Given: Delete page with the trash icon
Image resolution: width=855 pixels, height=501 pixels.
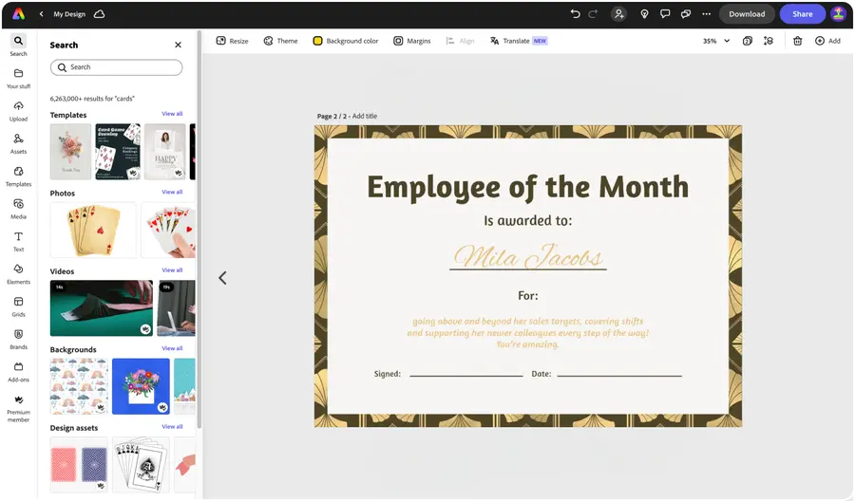Looking at the screenshot, I should coord(797,41).
